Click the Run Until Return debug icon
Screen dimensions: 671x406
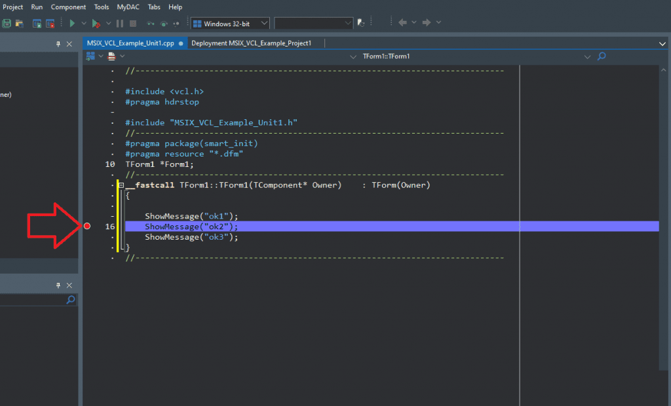pos(176,24)
